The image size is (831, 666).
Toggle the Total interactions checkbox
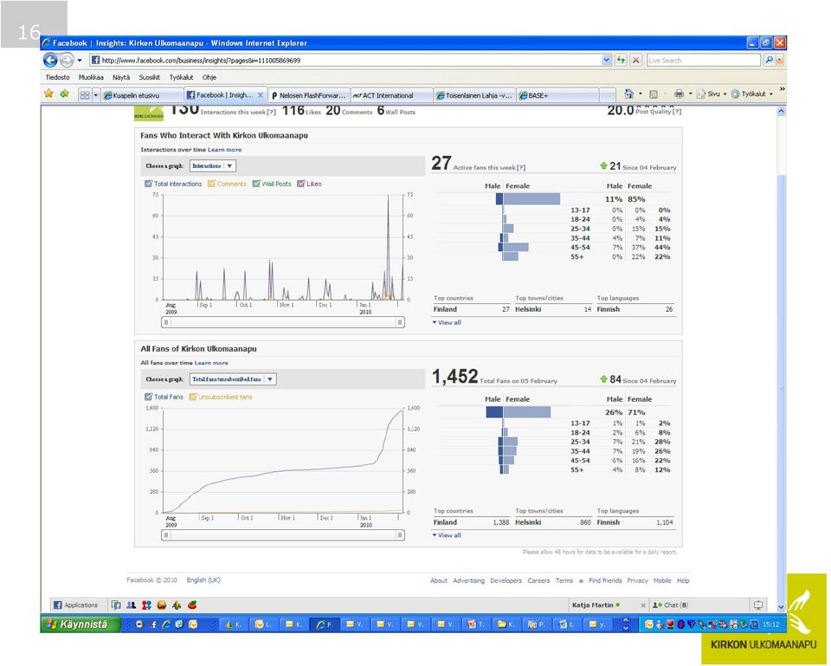(148, 184)
